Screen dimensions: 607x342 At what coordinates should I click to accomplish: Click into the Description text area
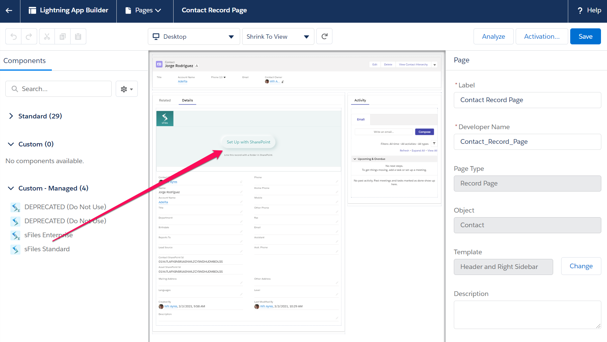[527, 315]
